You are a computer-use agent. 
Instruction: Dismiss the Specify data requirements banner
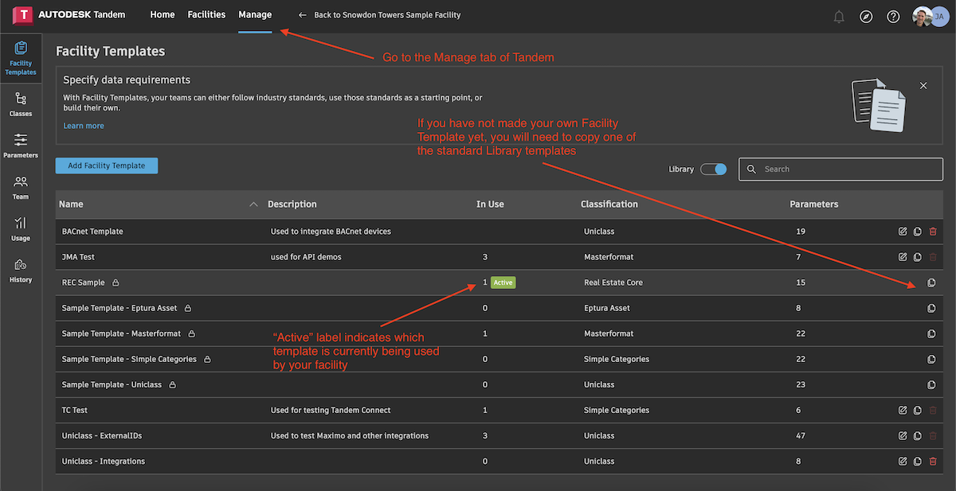coord(923,85)
